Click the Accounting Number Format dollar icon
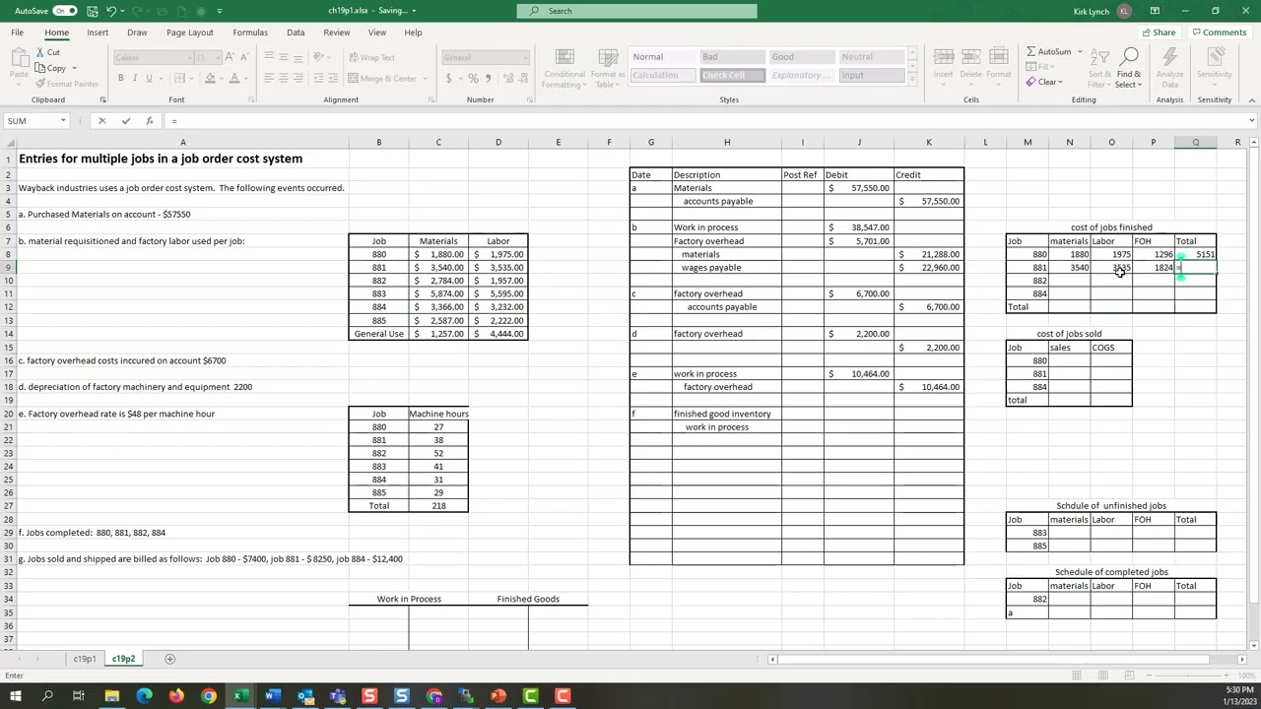This screenshot has width=1261, height=709. [449, 79]
